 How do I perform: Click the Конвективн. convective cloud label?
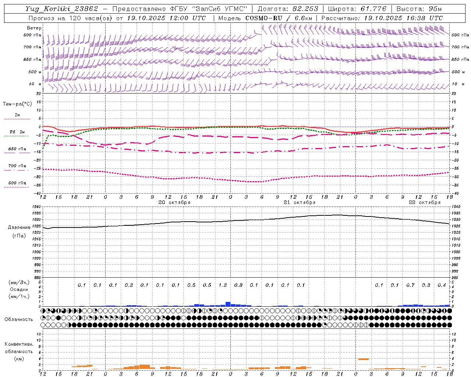click(19, 344)
